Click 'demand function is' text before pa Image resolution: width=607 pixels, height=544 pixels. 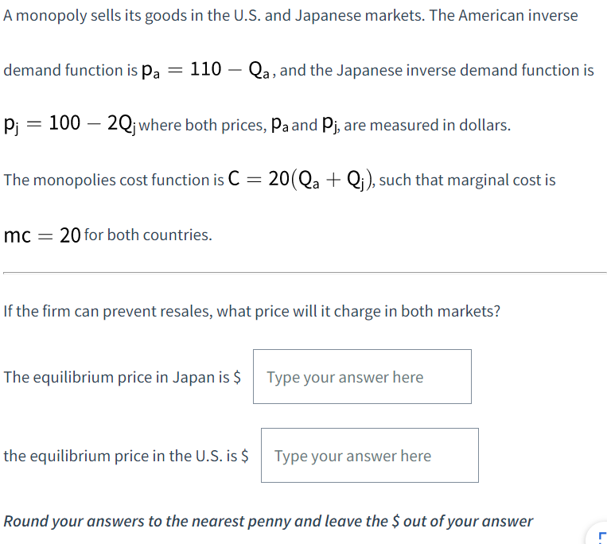click(x=71, y=70)
